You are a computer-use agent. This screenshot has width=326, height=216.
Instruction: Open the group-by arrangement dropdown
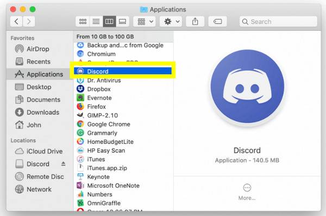145,21
